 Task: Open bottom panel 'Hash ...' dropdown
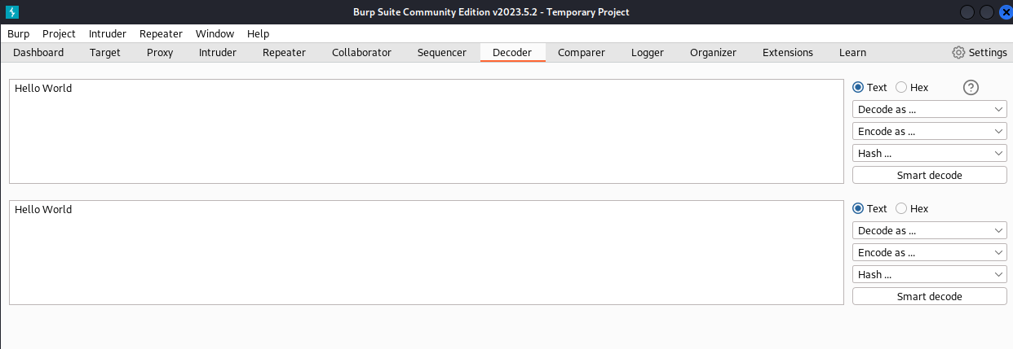[930, 274]
